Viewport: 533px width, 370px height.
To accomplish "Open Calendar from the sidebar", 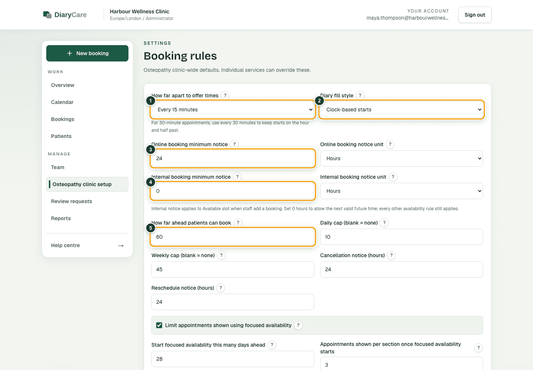I will tap(87, 102).
